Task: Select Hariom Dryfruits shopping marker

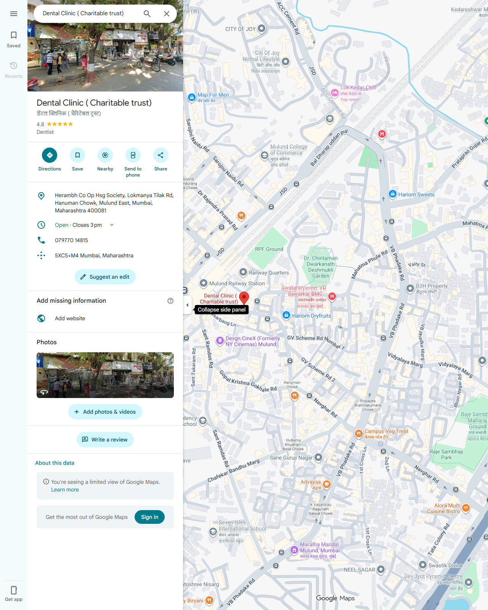Action: [286, 315]
